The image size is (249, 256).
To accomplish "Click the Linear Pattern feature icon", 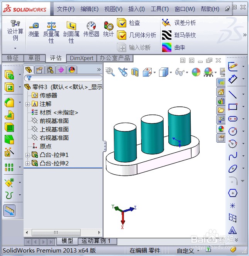I will 9,167.
